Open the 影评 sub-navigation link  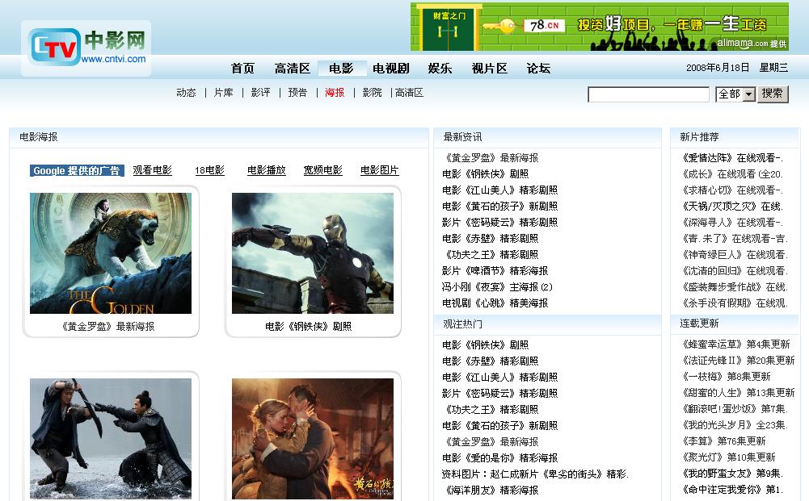(x=260, y=93)
